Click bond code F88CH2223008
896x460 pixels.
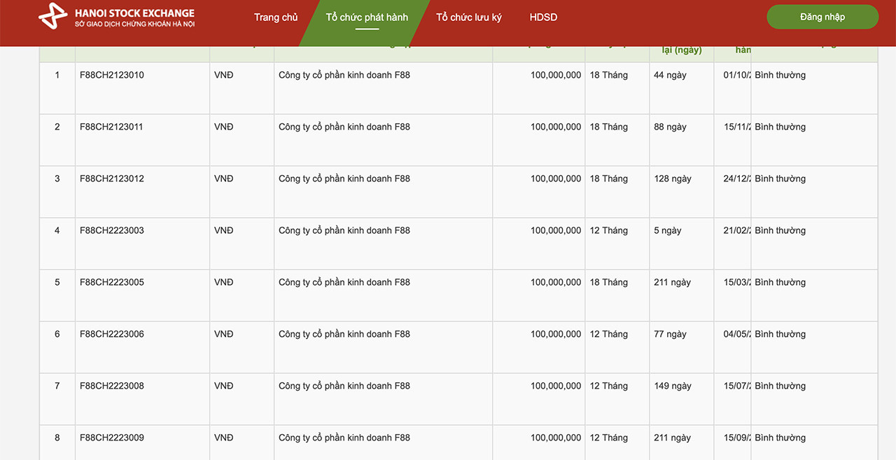pyautogui.click(x=112, y=386)
